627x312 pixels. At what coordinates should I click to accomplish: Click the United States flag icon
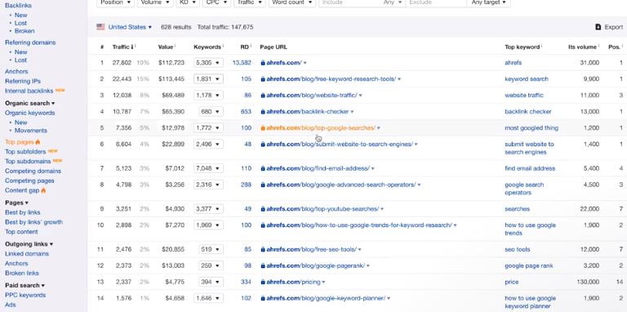tap(100, 27)
